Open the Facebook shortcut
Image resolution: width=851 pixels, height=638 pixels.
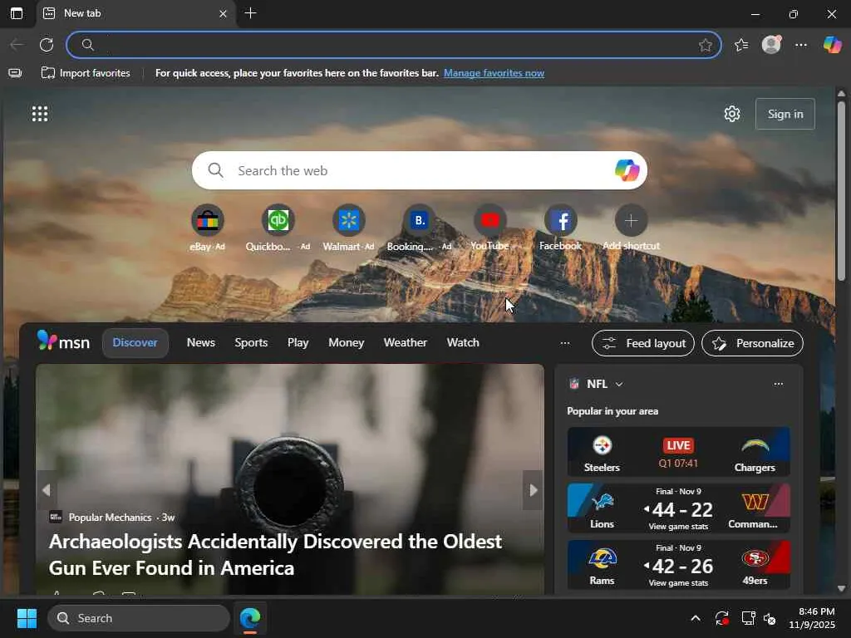560,228
